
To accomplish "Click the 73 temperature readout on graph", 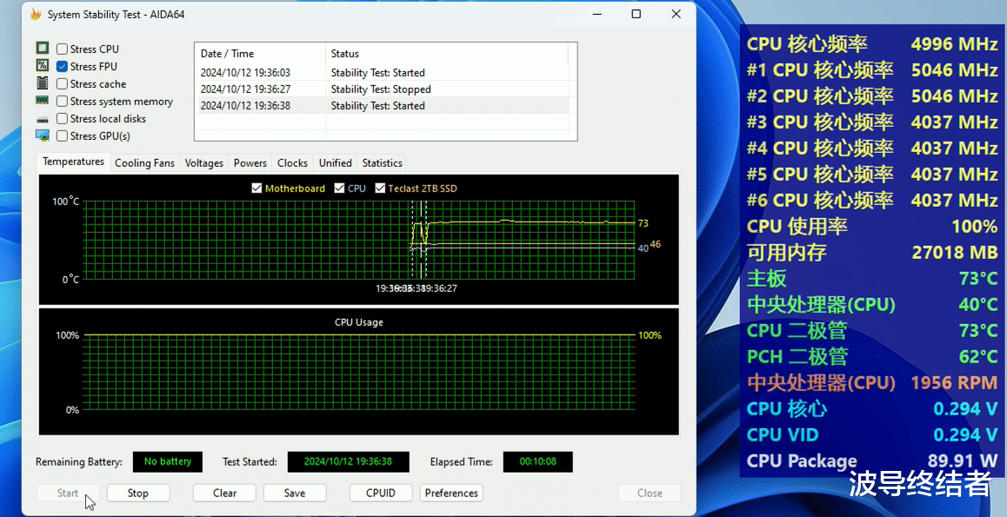I will (643, 223).
